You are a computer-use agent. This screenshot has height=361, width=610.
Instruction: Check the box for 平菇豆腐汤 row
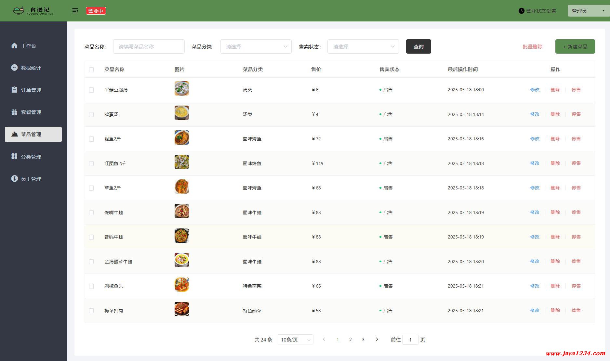91,90
